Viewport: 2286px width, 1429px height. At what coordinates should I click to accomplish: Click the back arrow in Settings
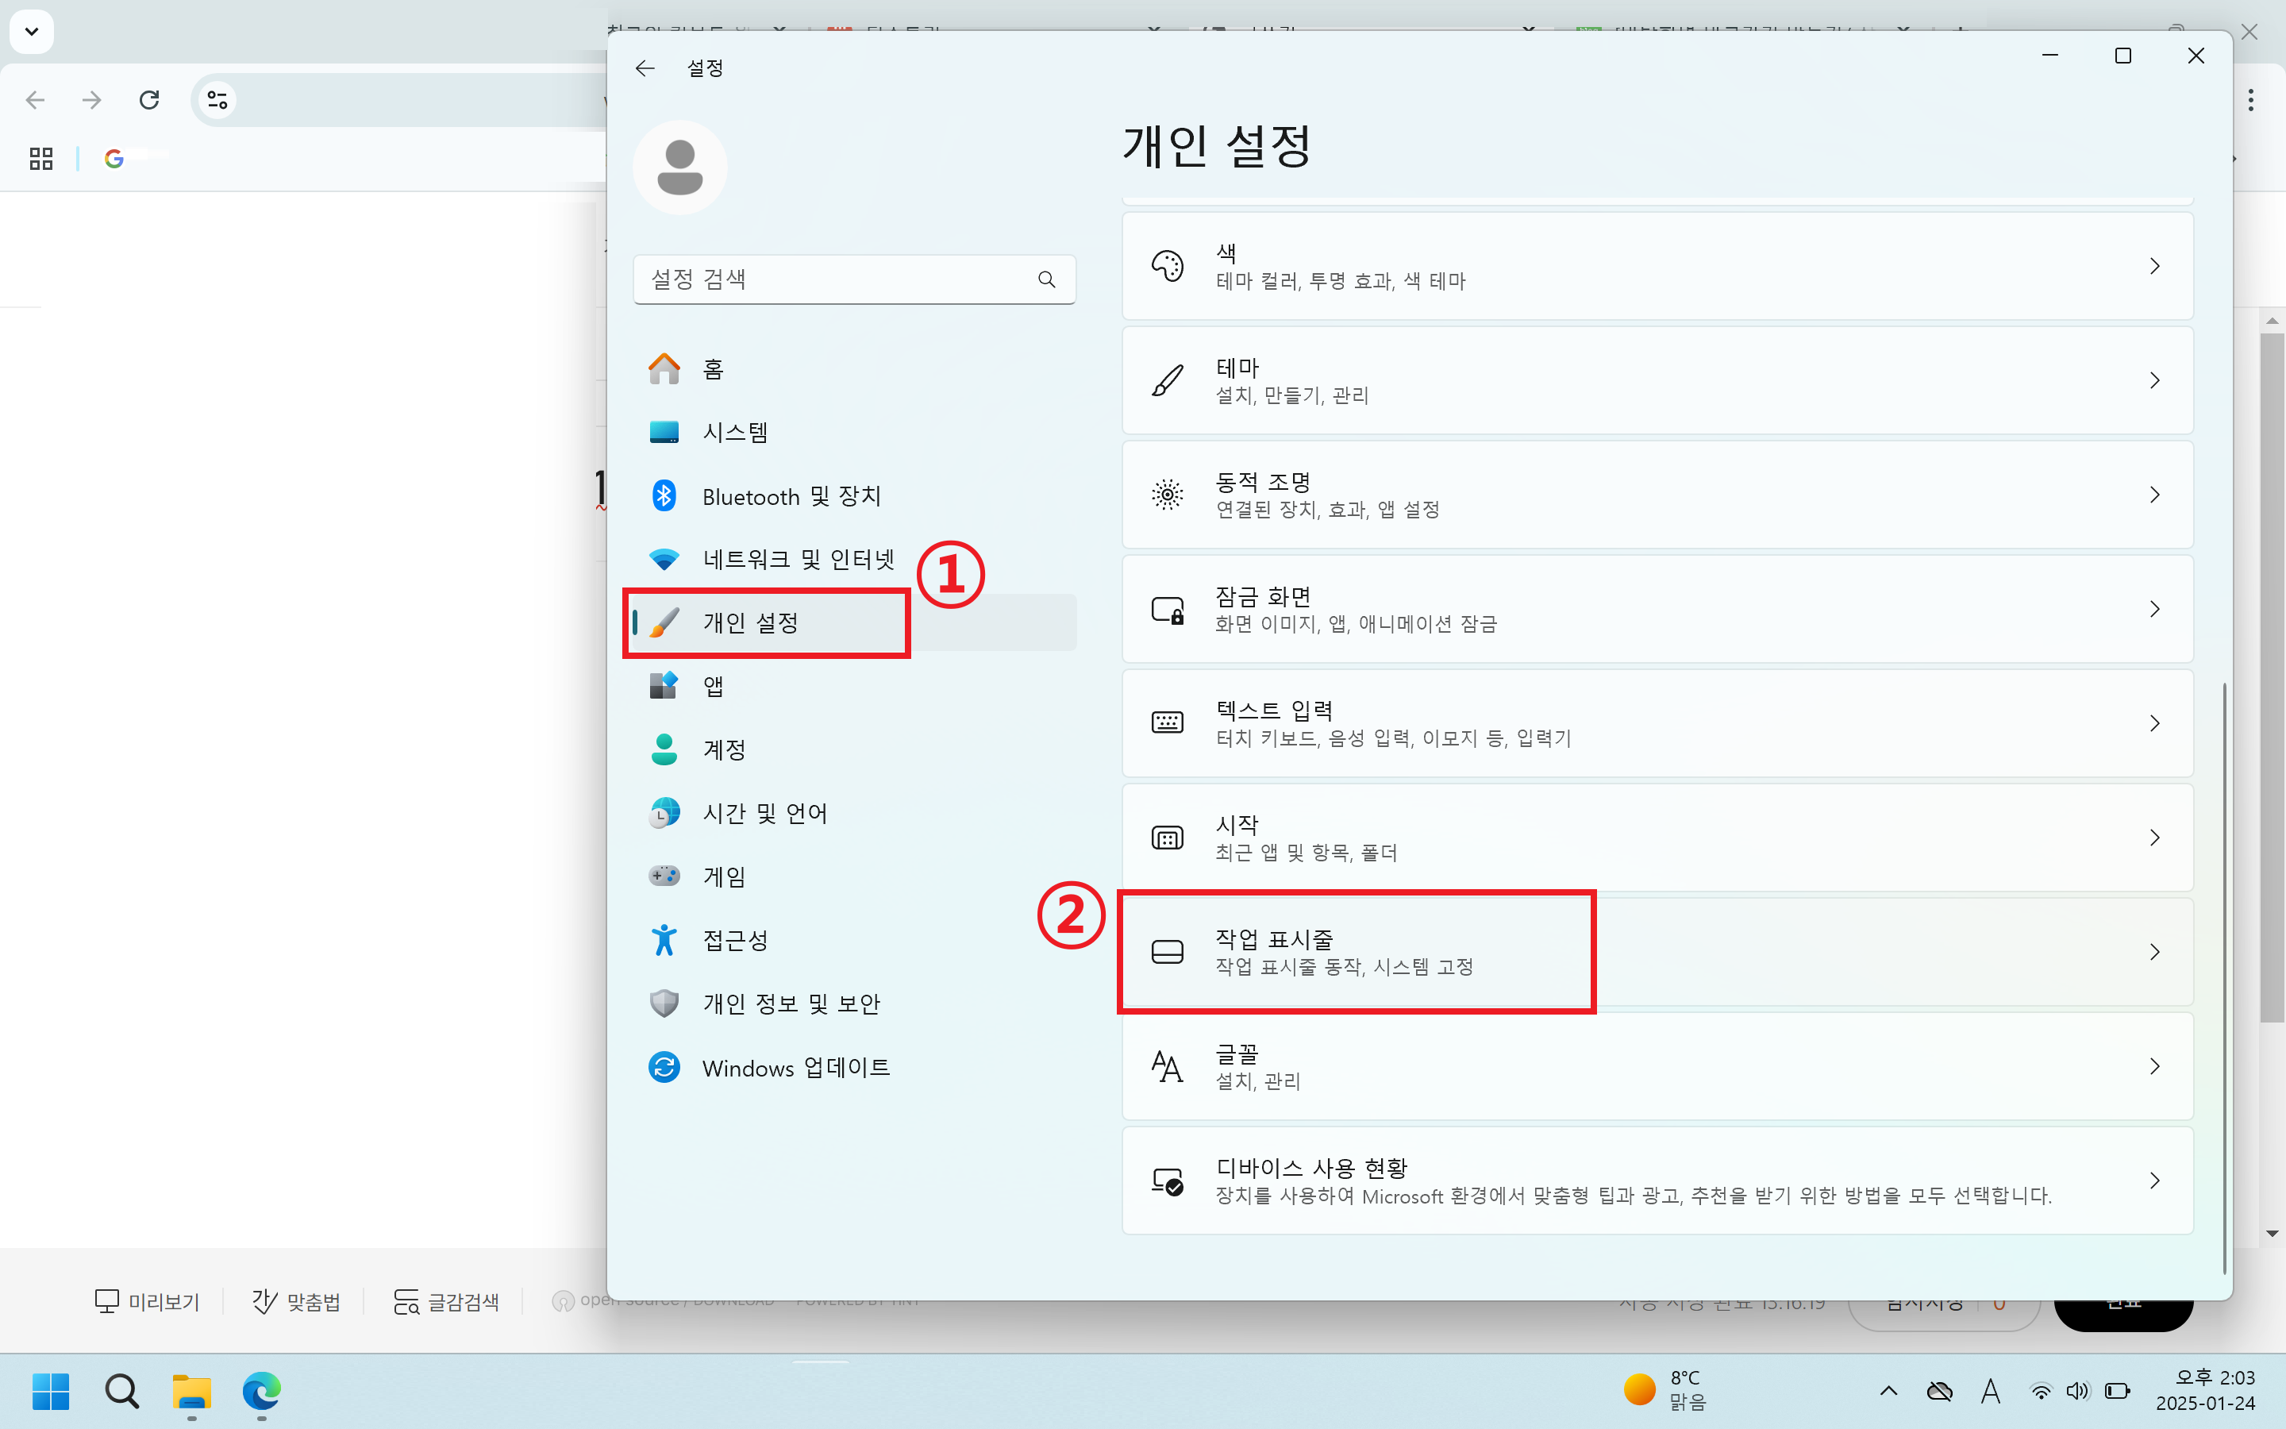[x=645, y=67]
